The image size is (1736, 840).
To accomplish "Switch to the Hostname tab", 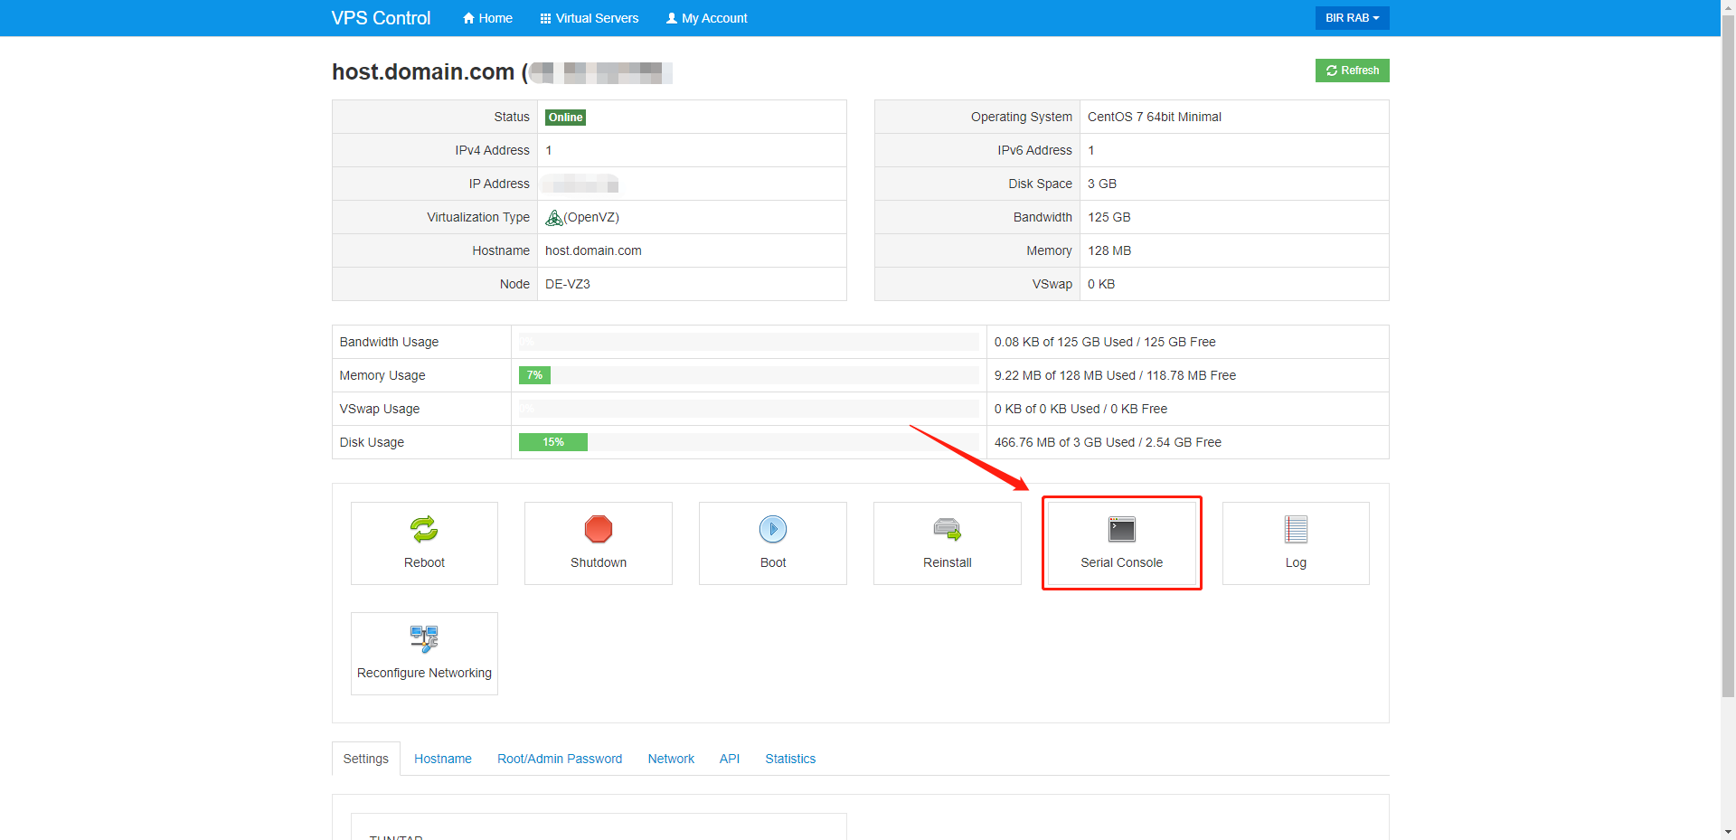I will 443,759.
